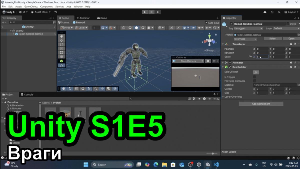The image size is (300, 169).
Task: Open Box Collider help reference icon
Action: tap(291, 67)
